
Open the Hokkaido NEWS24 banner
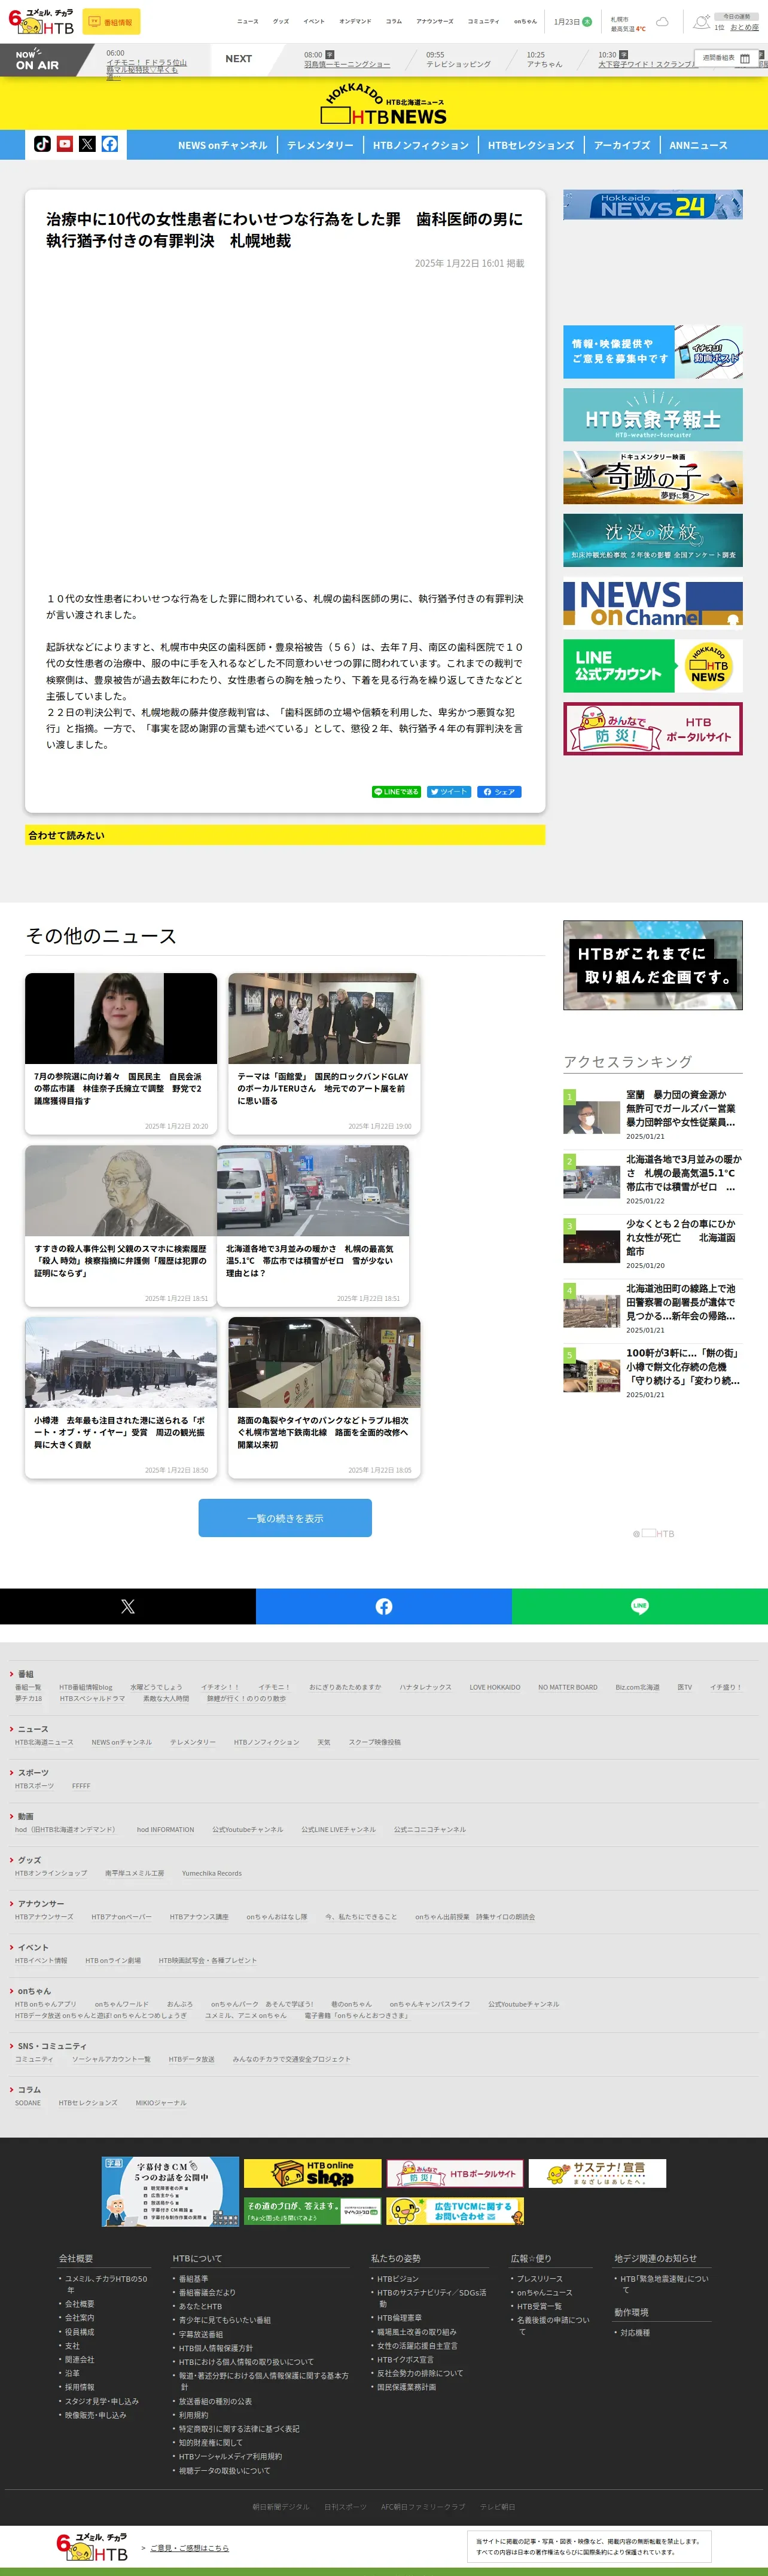point(653,205)
